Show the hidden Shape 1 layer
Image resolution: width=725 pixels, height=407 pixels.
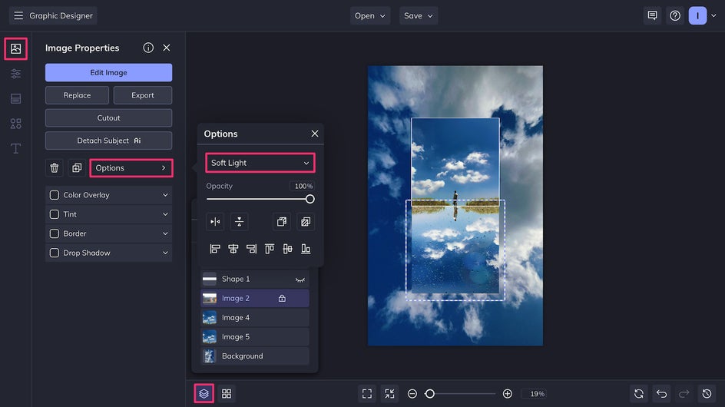[300, 280]
